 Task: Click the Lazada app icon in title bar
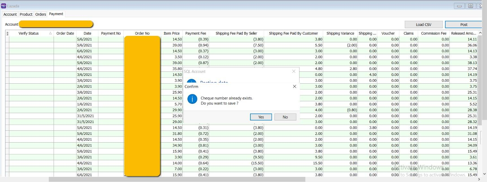pyautogui.click(x=4, y=6)
